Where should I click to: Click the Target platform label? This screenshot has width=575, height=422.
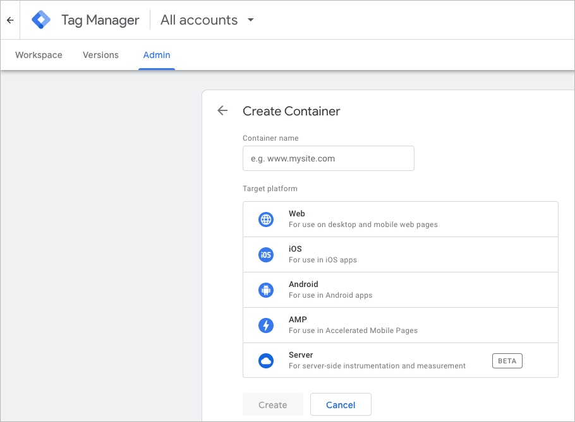[270, 189]
